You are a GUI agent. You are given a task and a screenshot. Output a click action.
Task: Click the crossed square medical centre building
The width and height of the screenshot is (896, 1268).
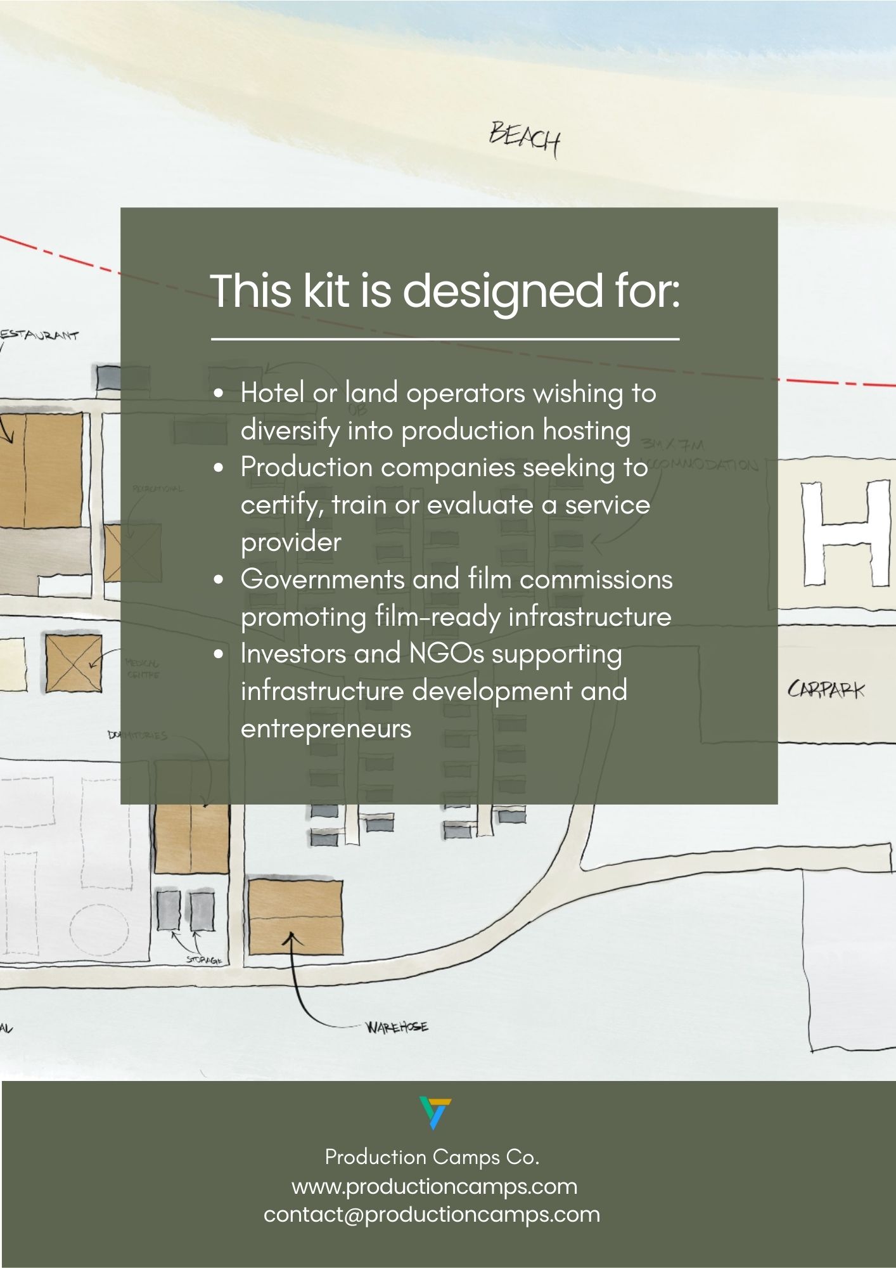click(74, 663)
